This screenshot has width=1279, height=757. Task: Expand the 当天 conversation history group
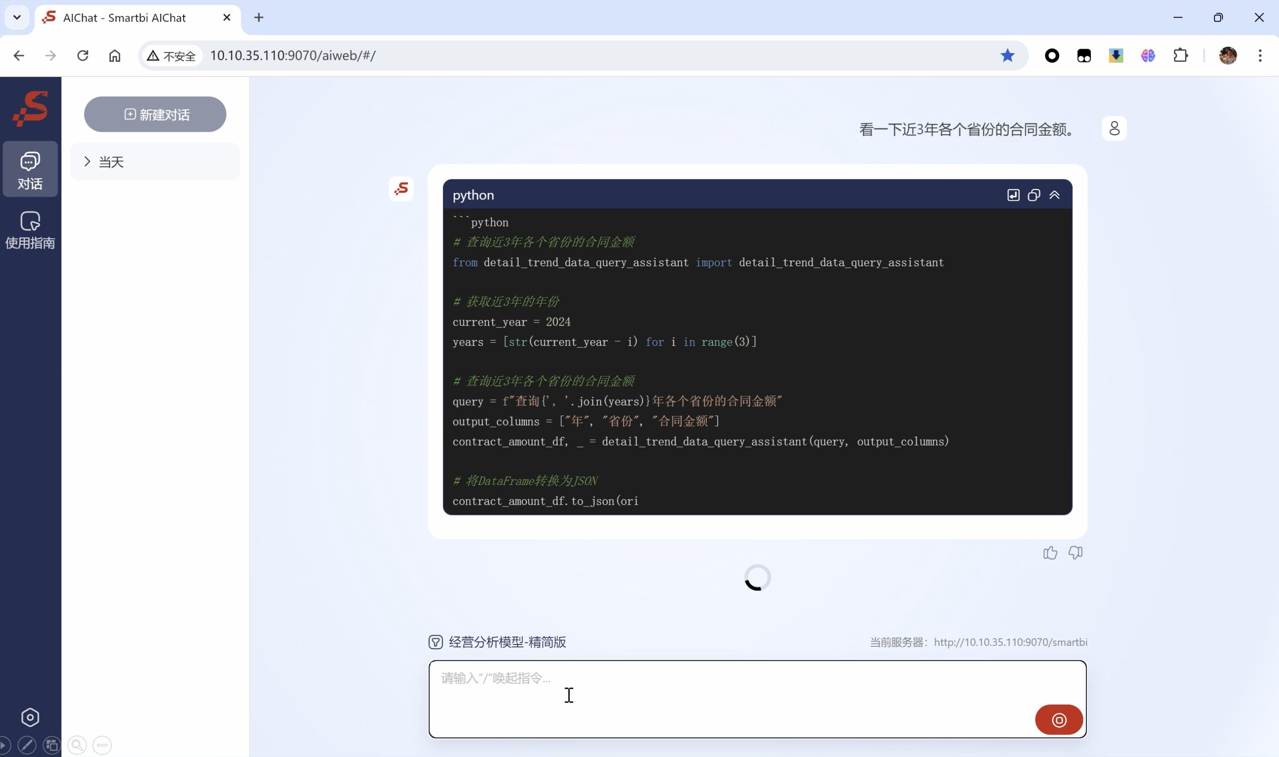(x=155, y=162)
